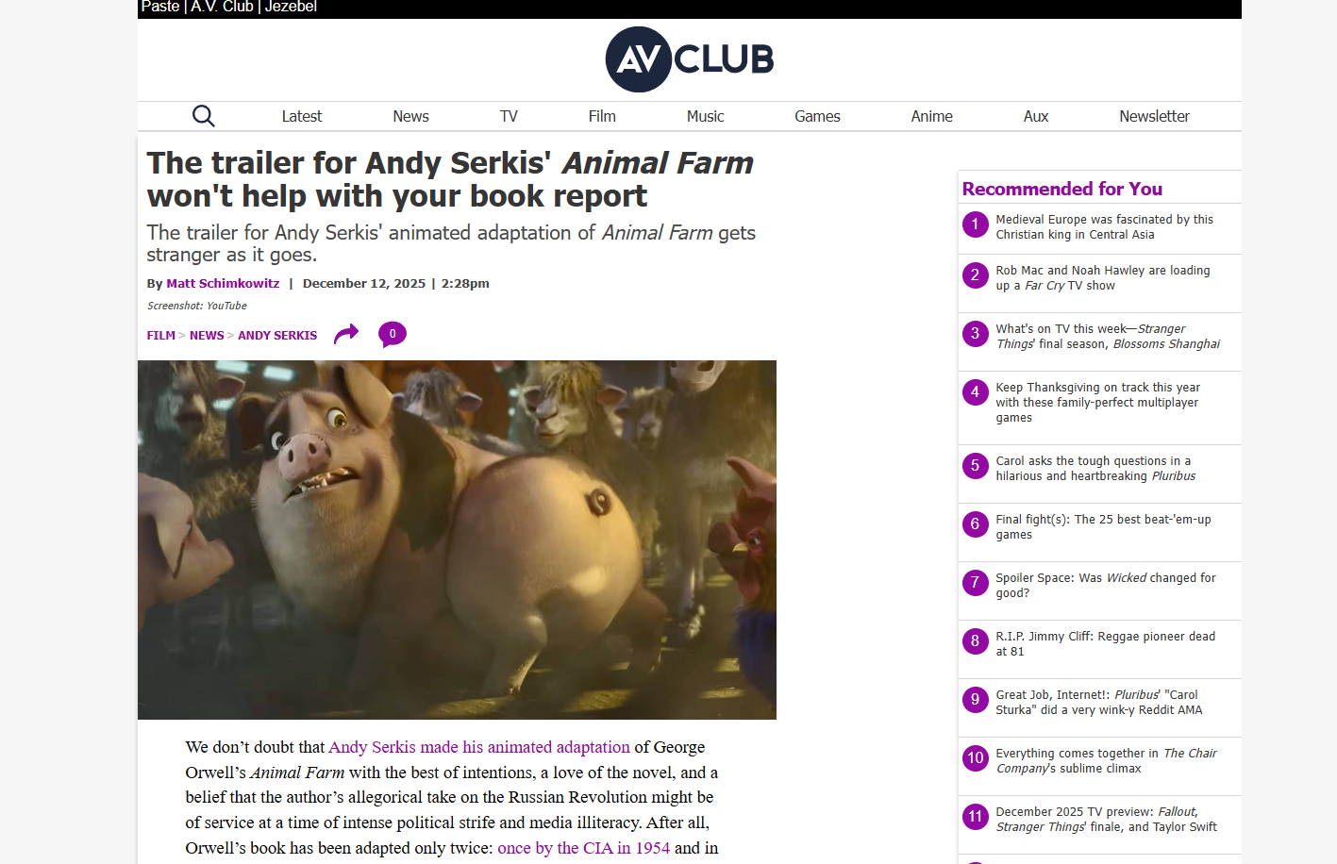This screenshot has width=1337, height=864.
Task: Open the Latest navigation item
Action: [302, 116]
